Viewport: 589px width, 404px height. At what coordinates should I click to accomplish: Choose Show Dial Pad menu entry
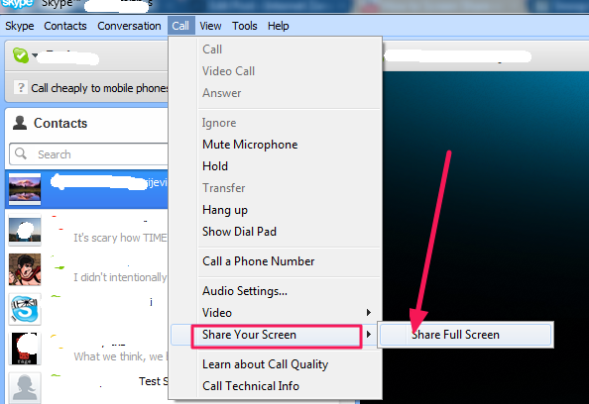point(239,232)
